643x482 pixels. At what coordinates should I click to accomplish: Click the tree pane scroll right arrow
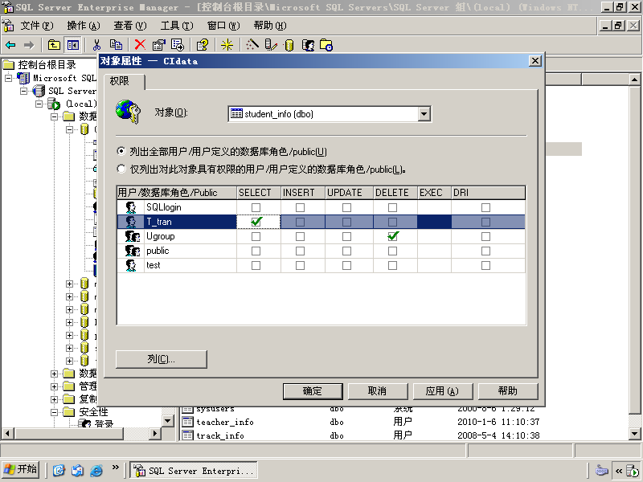coord(154,433)
